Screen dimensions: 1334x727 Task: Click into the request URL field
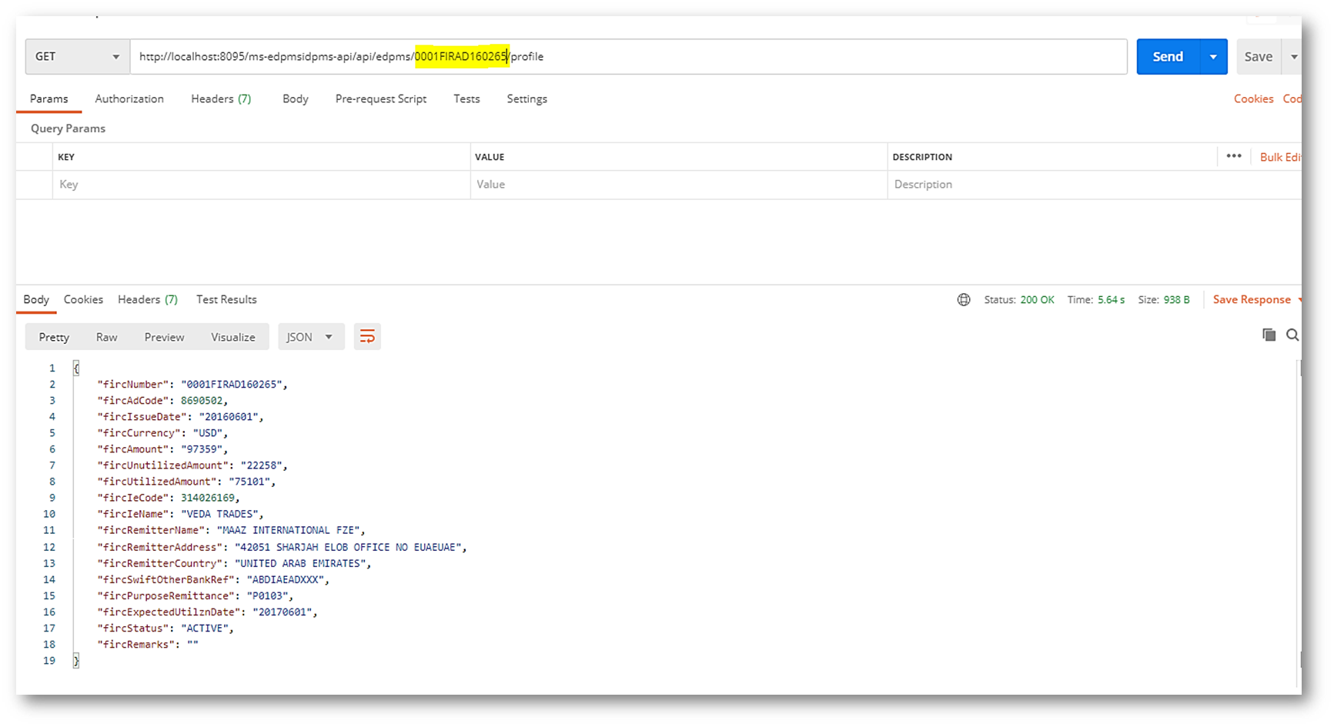click(x=770, y=57)
